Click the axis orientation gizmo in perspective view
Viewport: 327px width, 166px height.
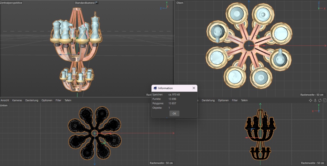point(164,6)
